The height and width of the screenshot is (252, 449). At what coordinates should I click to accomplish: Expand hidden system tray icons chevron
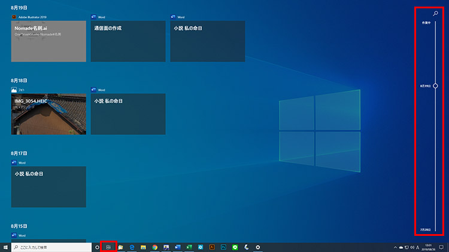395,247
